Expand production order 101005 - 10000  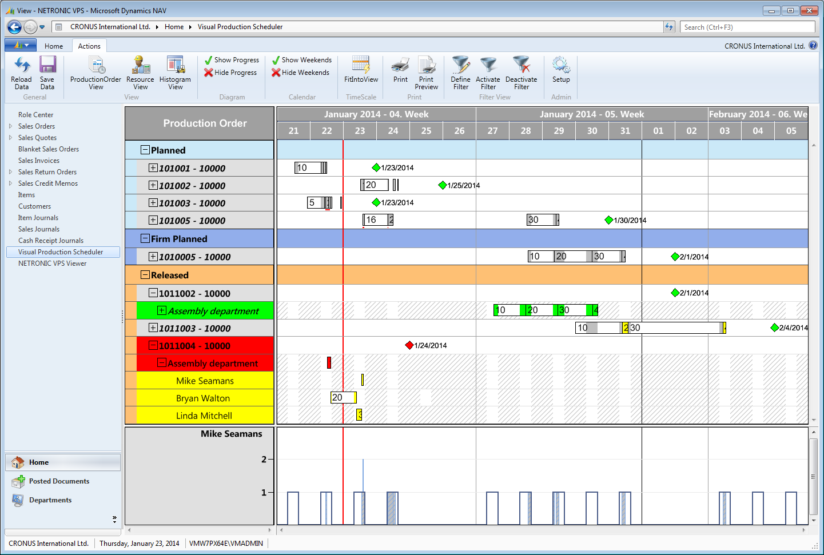153,220
